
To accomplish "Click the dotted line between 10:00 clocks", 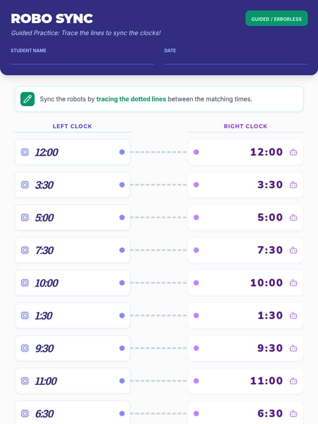I will click(158, 283).
